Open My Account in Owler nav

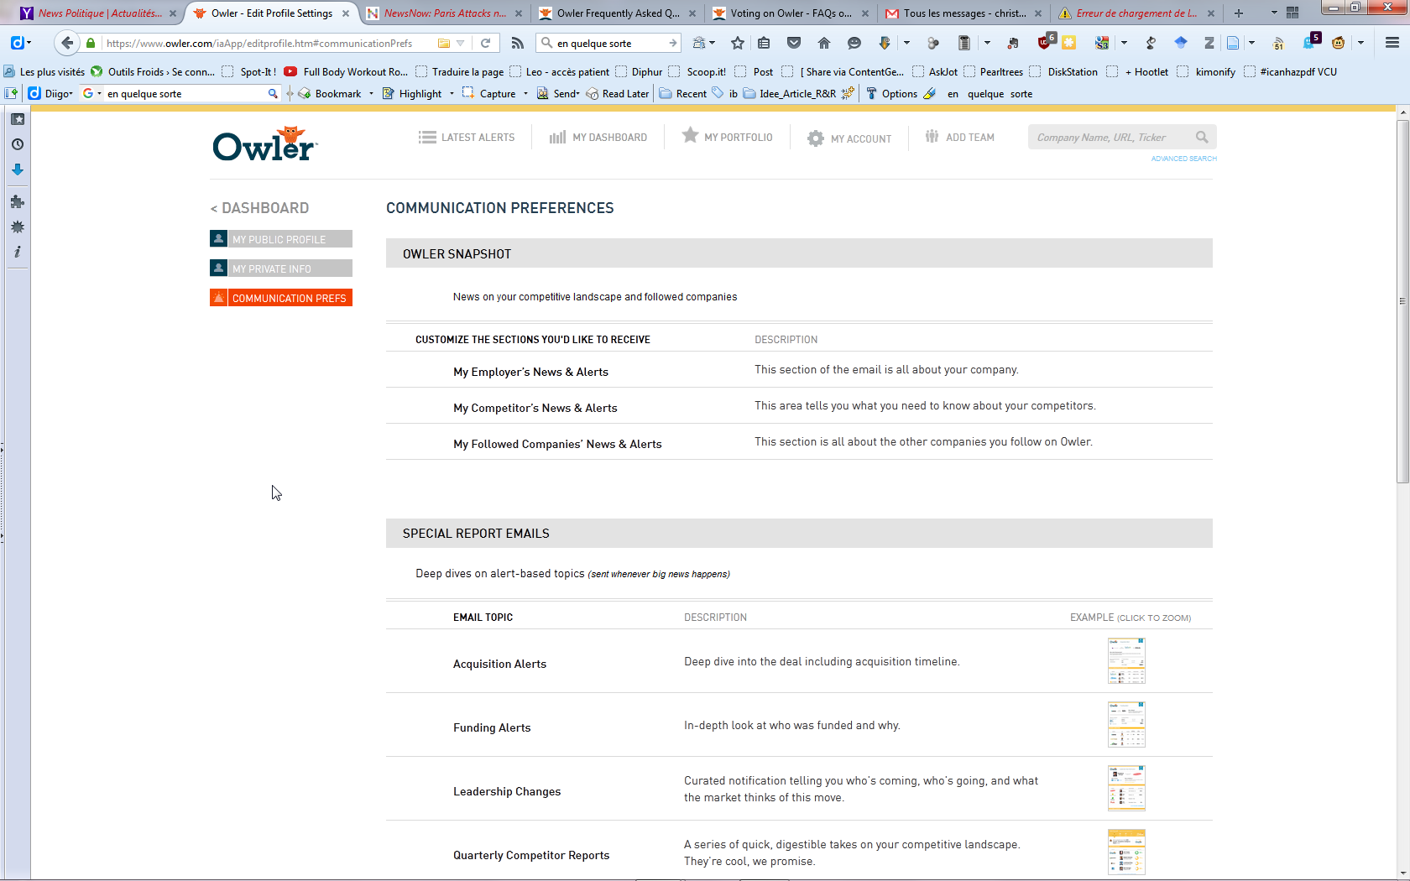849,138
